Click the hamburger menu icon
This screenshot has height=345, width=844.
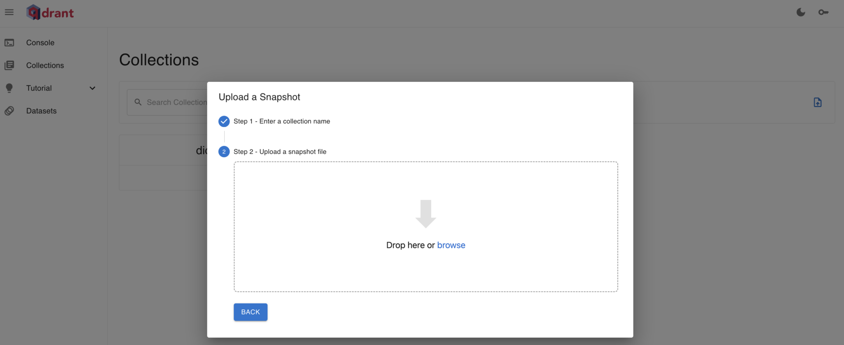point(9,12)
